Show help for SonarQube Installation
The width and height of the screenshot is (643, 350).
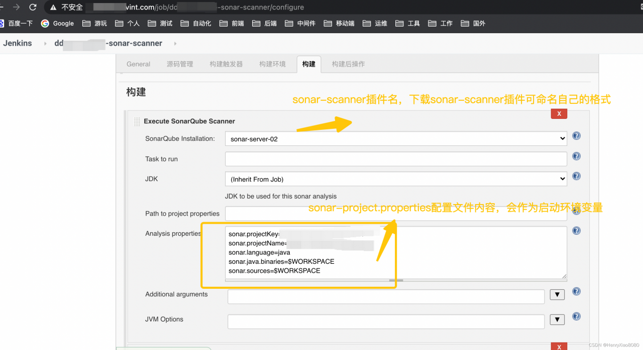(x=577, y=136)
